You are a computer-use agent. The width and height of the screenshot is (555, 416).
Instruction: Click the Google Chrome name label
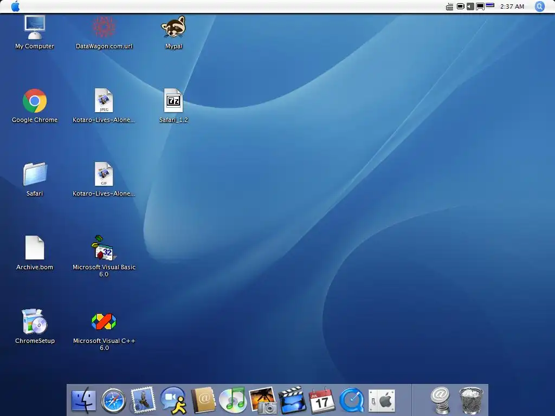pyautogui.click(x=35, y=120)
